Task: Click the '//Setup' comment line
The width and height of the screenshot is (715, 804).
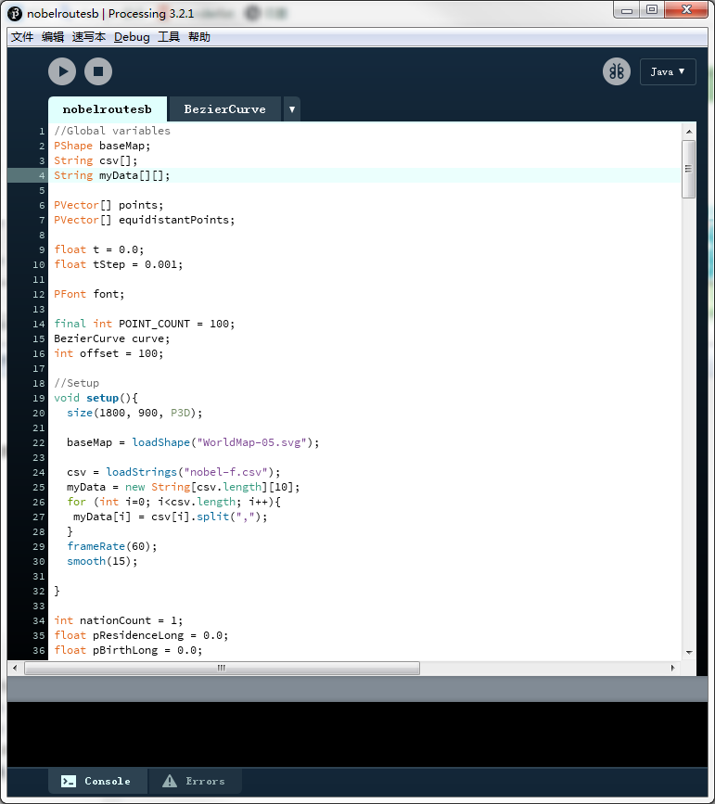Action: pyautogui.click(x=76, y=384)
